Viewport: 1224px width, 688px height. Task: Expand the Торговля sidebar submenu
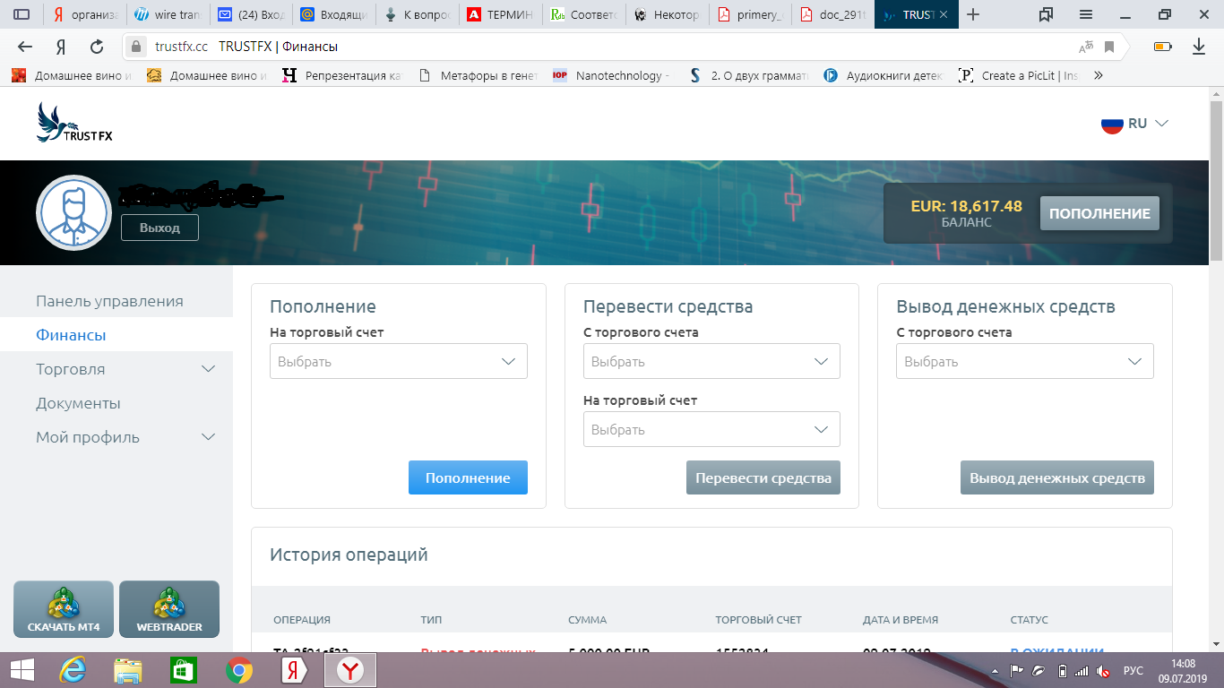(x=208, y=369)
